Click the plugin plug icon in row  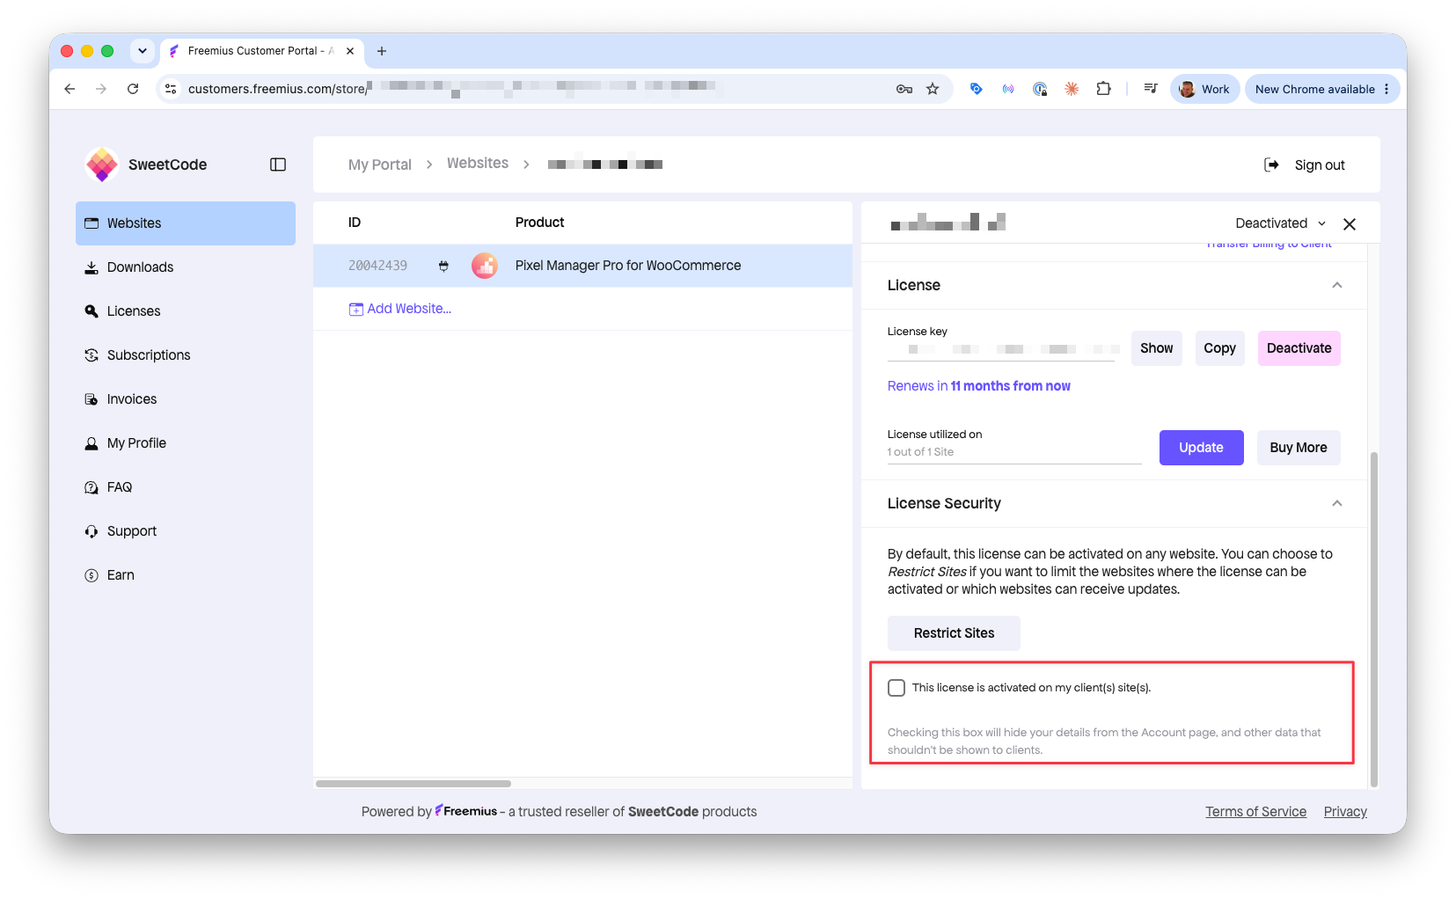(x=443, y=266)
